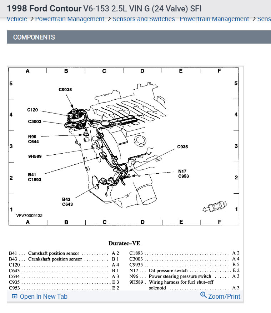Screen dimensions: 271x313
Task: Click the C935 connector label in diagram
Action: pyautogui.click(x=182, y=147)
